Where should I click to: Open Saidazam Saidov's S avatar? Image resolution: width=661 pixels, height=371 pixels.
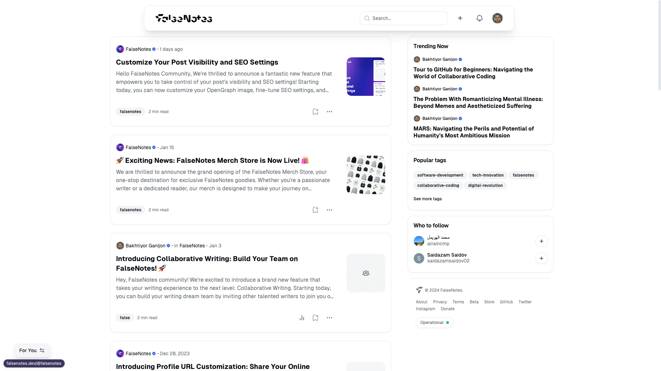(419, 258)
